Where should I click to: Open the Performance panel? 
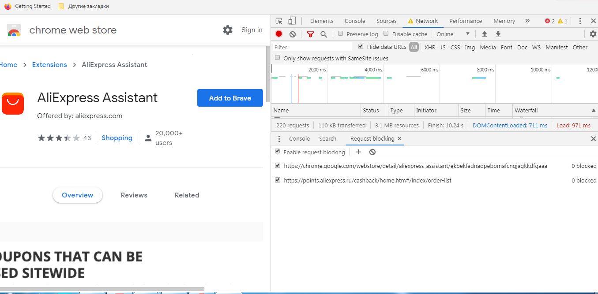(x=466, y=21)
